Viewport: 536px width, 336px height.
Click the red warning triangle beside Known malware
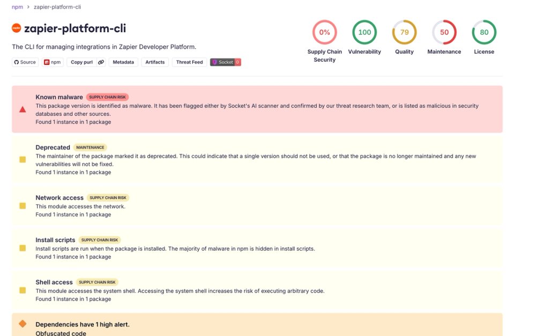pyautogui.click(x=22, y=108)
